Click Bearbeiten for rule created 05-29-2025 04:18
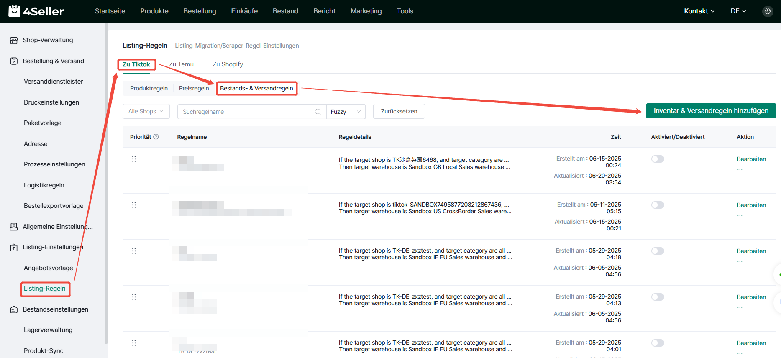The width and height of the screenshot is (781, 358). click(751, 251)
